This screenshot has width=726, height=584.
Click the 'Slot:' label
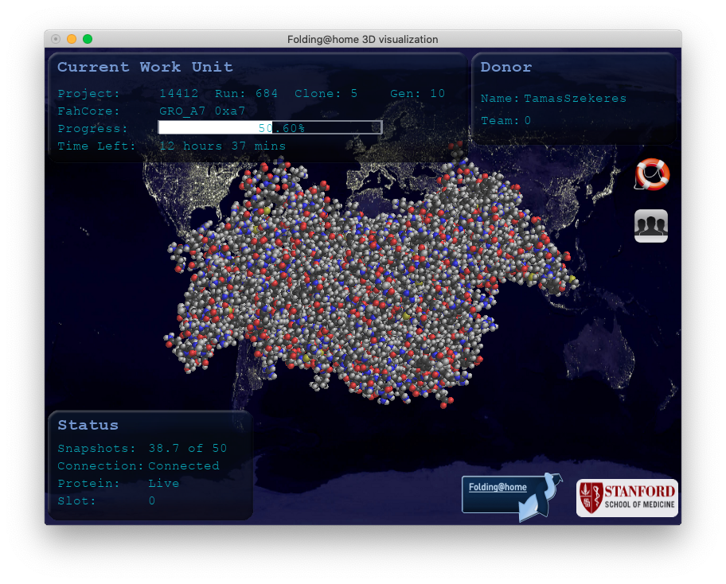coord(76,501)
